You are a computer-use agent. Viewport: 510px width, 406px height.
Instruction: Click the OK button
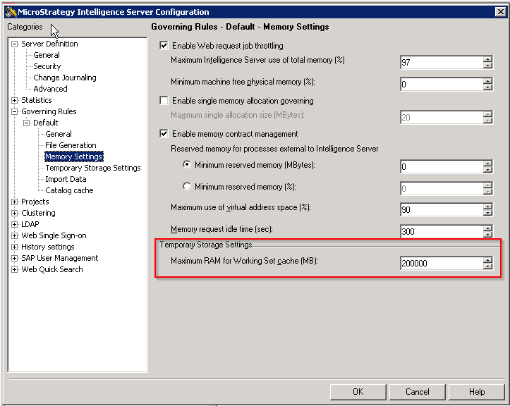click(358, 392)
